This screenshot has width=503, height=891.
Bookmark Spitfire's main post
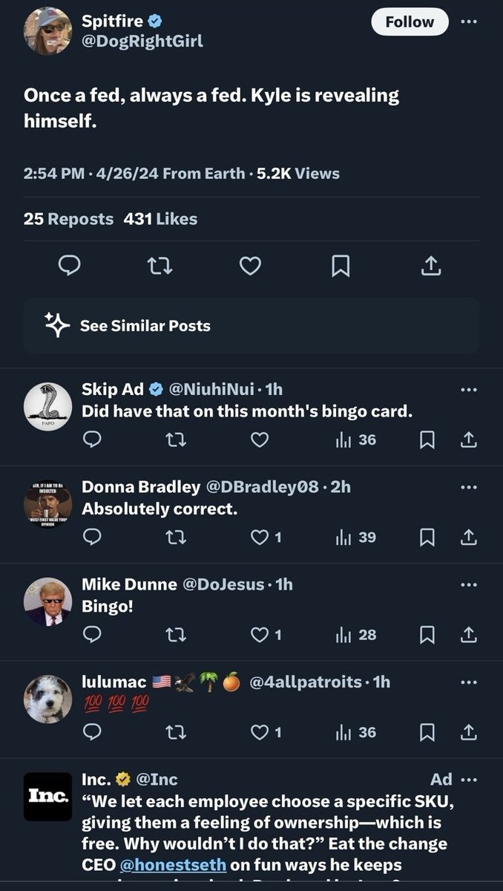click(x=341, y=266)
